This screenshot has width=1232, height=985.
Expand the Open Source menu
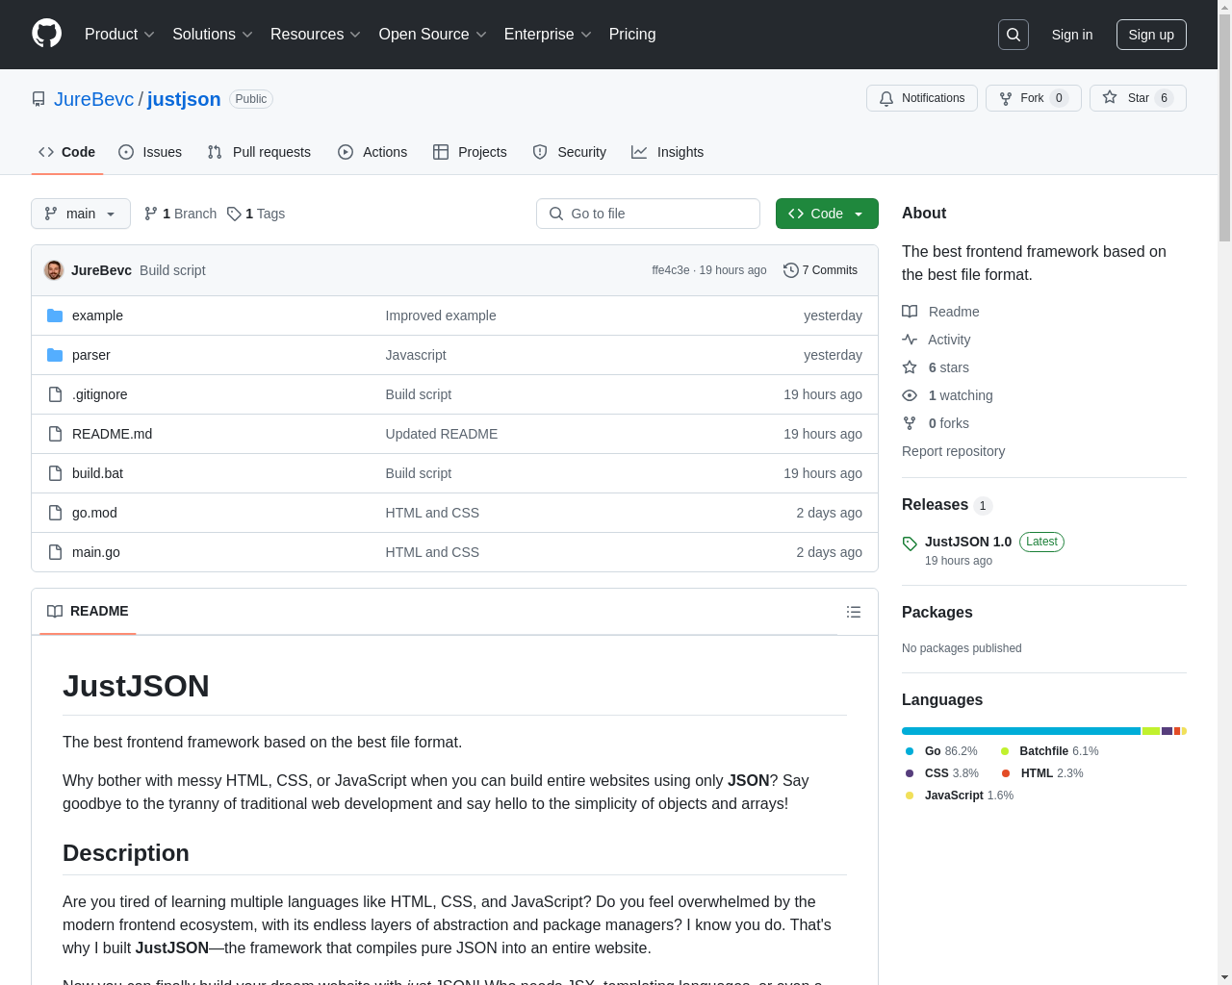tap(433, 35)
